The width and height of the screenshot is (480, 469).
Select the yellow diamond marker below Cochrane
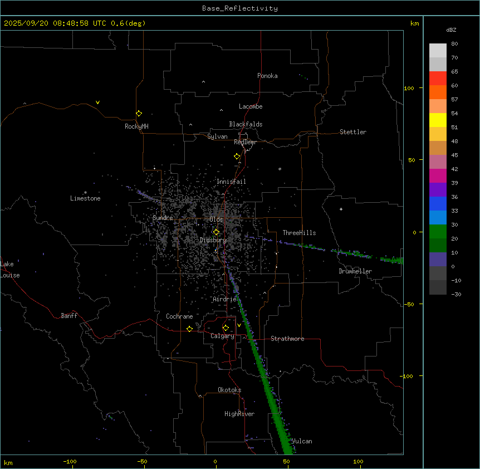point(189,329)
